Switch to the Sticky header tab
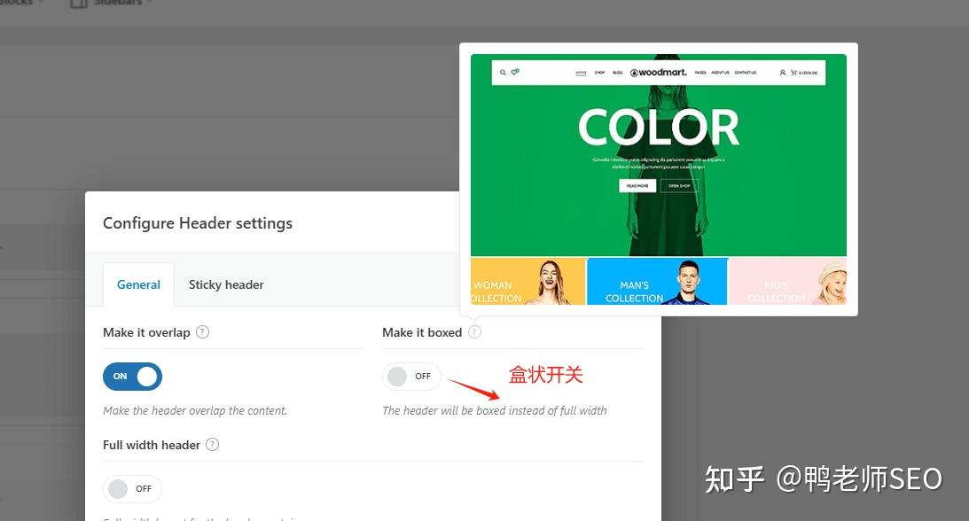Image resolution: width=969 pixels, height=521 pixels. coord(226,284)
